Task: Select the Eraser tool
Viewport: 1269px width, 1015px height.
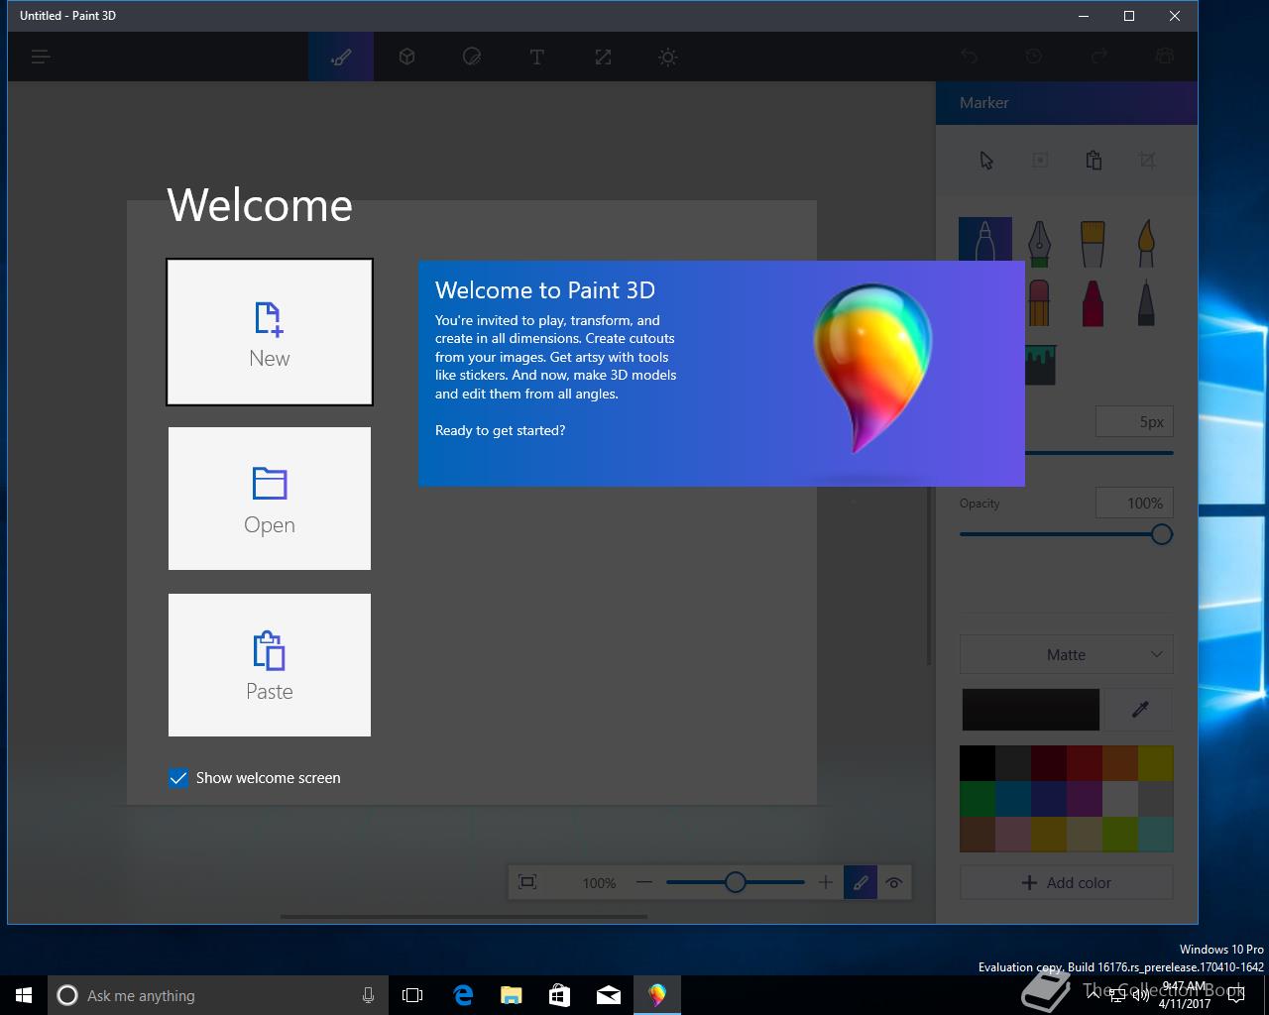Action: tap(1039, 302)
